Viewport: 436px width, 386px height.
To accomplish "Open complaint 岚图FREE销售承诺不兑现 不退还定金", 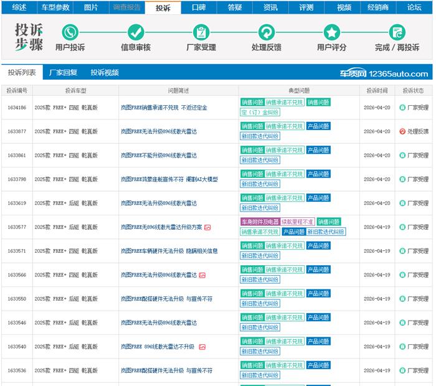I will pyautogui.click(x=163, y=108).
